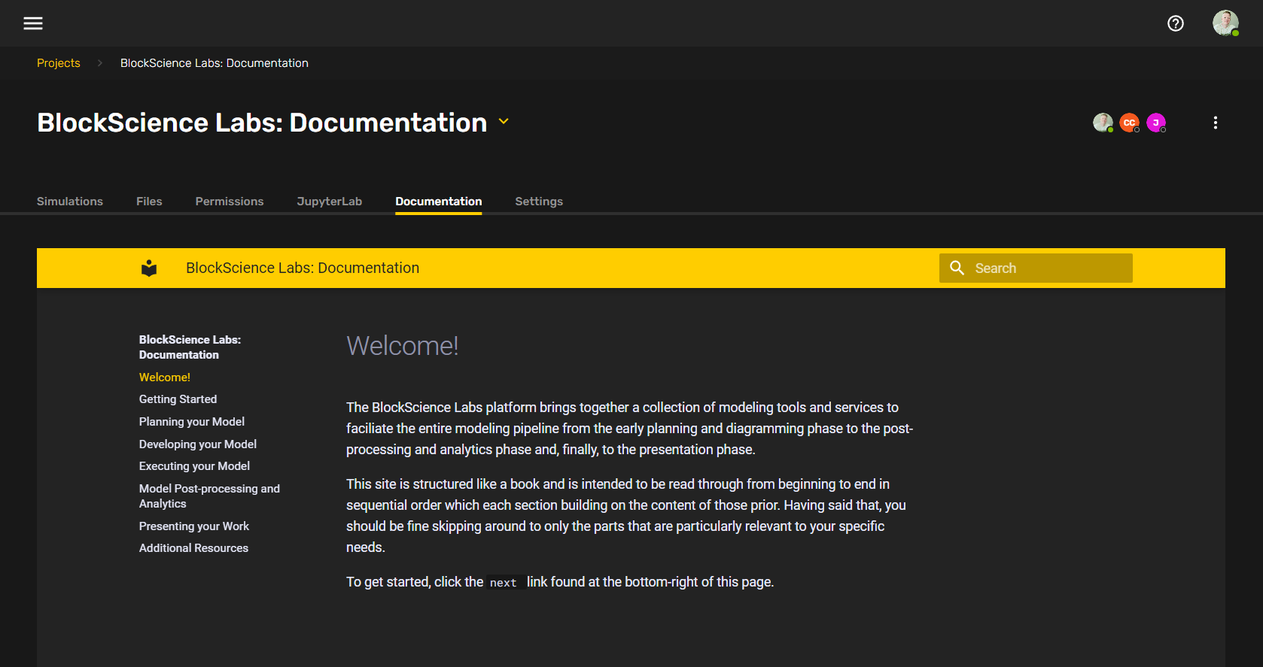Switch to the Settings tab
The image size is (1263, 667).
coord(539,202)
